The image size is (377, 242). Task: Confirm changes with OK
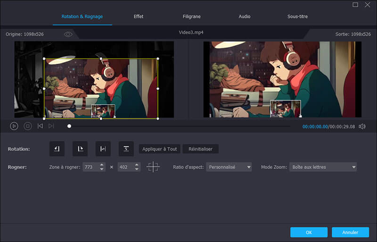(x=309, y=233)
